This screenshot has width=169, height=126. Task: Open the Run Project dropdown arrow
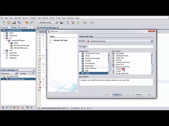point(81,23)
